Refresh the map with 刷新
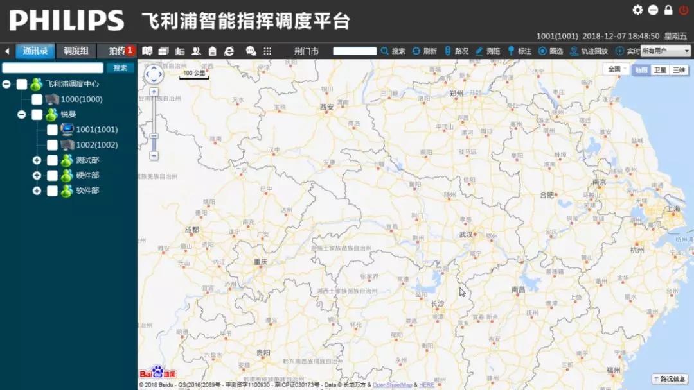Image resolution: width=694 pixels, height=390 pixels. (425, 51)
